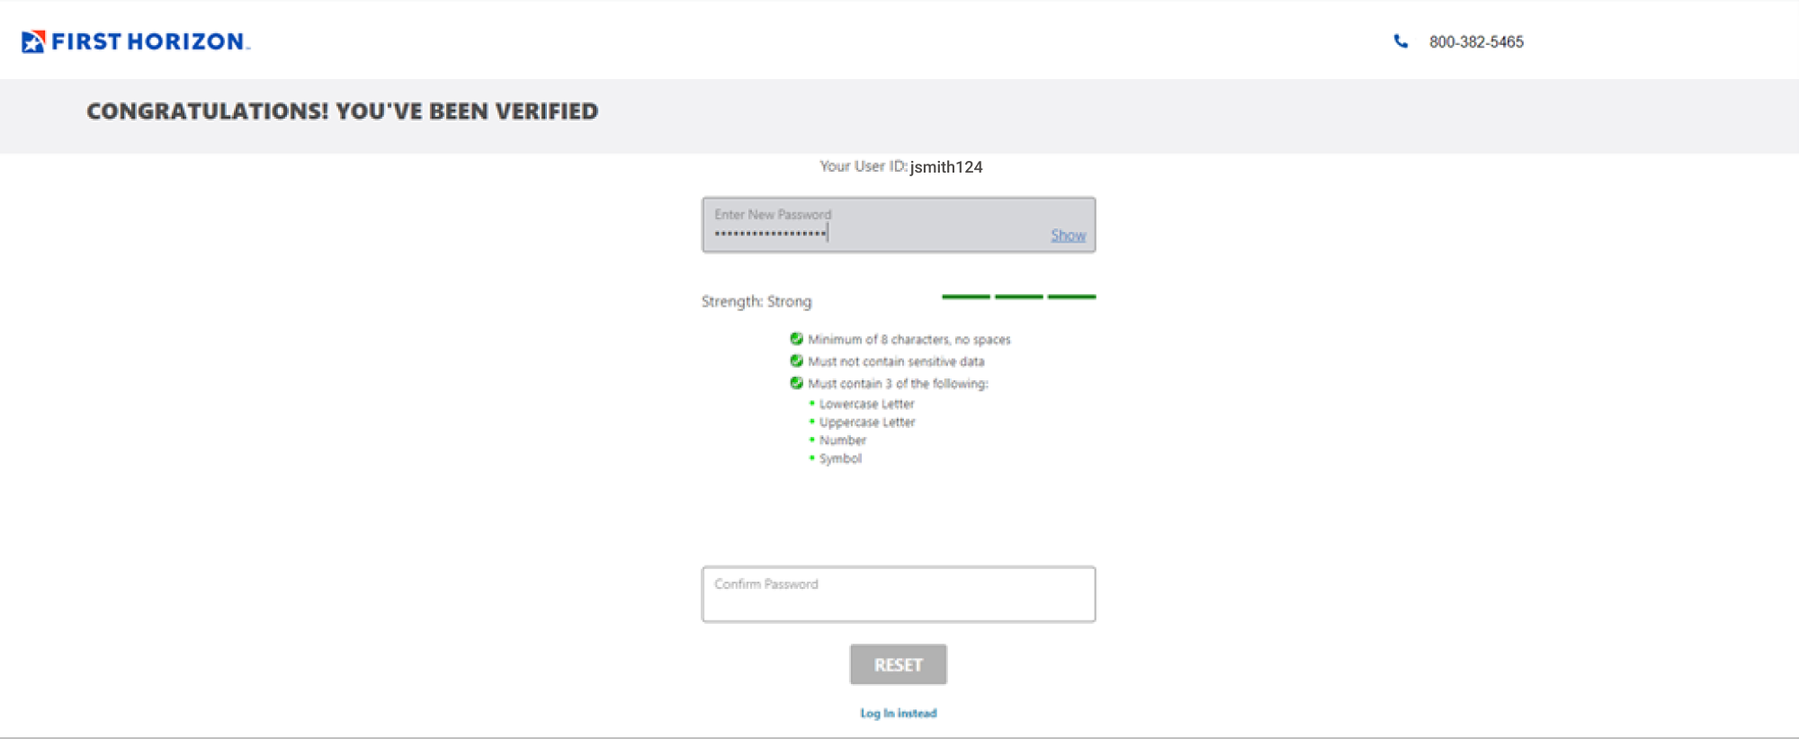Click the green check beside Minimum of 8 characters
Screen dimensions: 1799x739
(796, 339)
